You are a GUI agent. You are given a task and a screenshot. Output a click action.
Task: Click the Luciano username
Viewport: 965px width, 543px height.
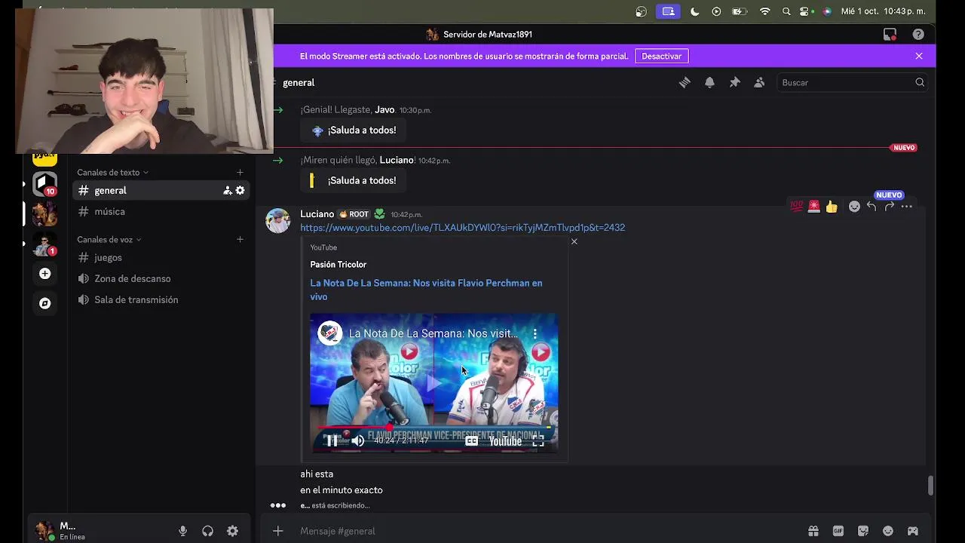317,214
